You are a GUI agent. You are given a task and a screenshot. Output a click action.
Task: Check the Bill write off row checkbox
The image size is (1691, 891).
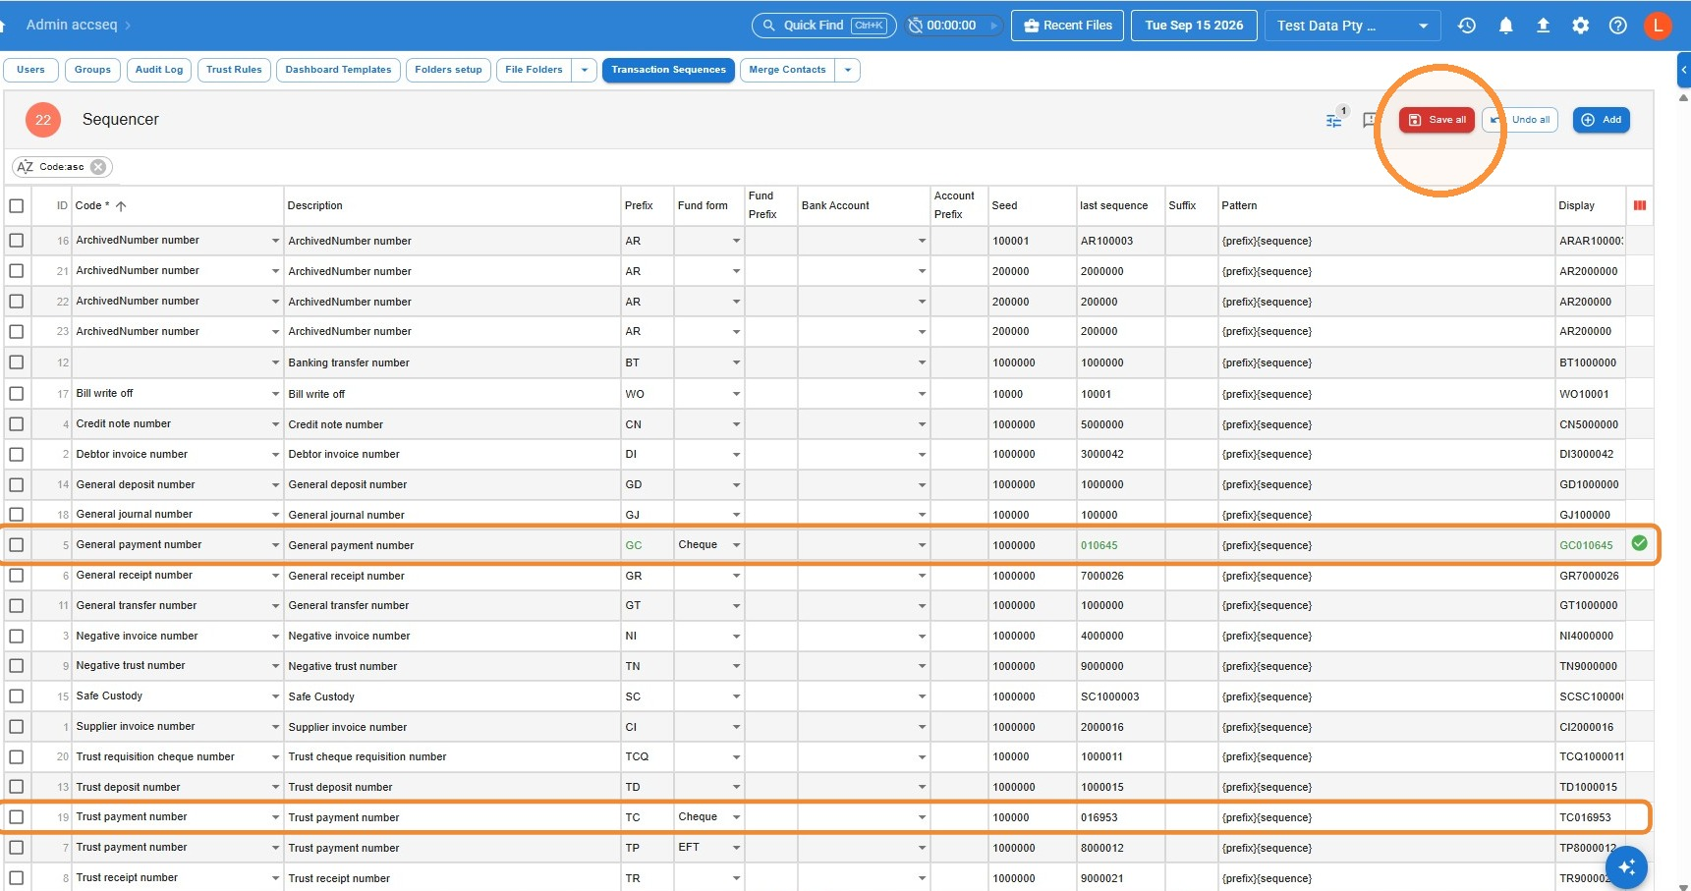click(x=17, y=393)
